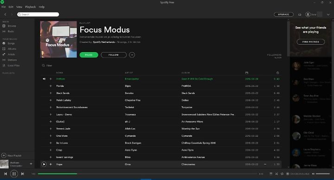The image size is (334, 180).
Task: Add Yemeni Jade with its plus icon
Action: (x=51, y=129)
